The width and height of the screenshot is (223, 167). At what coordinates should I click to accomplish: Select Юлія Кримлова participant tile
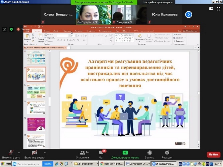coord(164,14)
